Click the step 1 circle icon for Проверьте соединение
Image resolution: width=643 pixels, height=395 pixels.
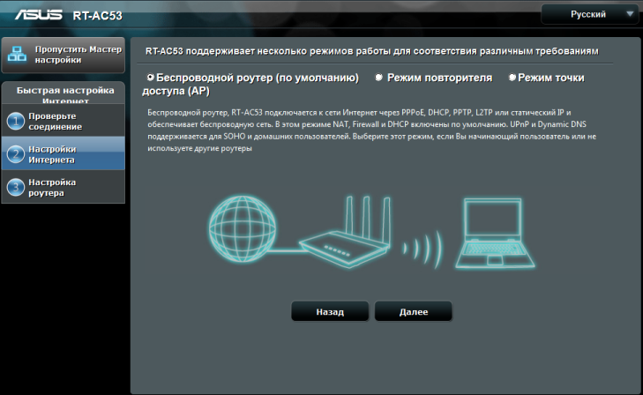pos(16,122)
